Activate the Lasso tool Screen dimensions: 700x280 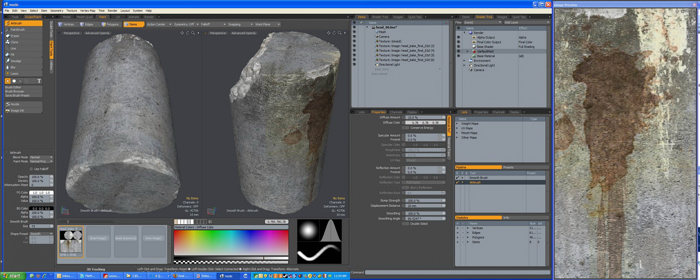[x=14, y=73]
